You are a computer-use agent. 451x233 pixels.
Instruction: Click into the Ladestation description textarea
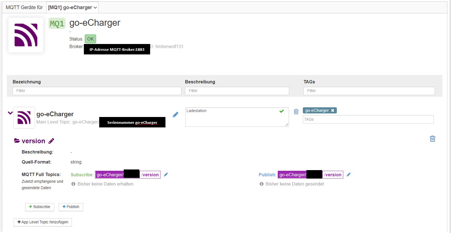click(x=237, y=117)
